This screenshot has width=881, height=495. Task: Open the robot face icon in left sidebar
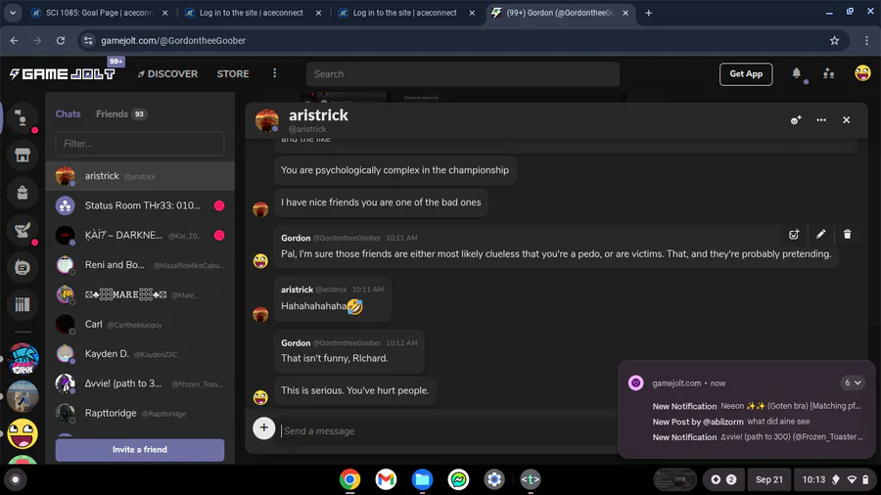[x=23, y=267]
